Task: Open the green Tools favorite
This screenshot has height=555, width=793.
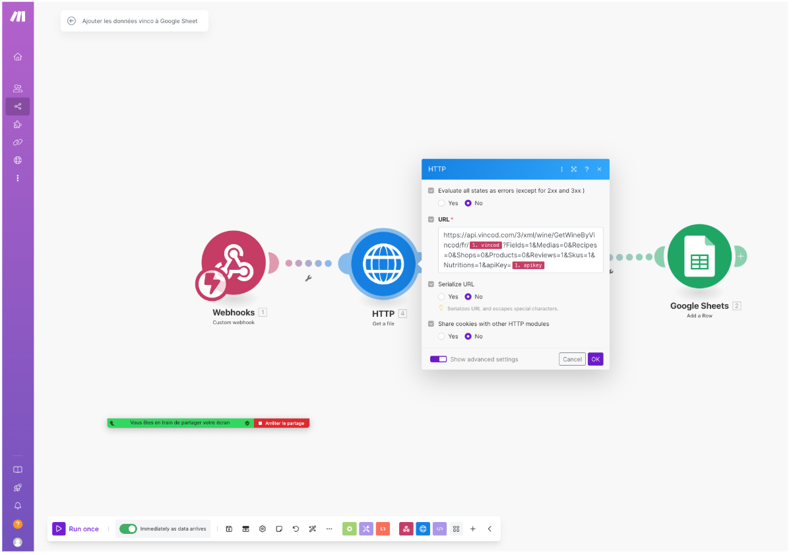Action: [350, 529]
